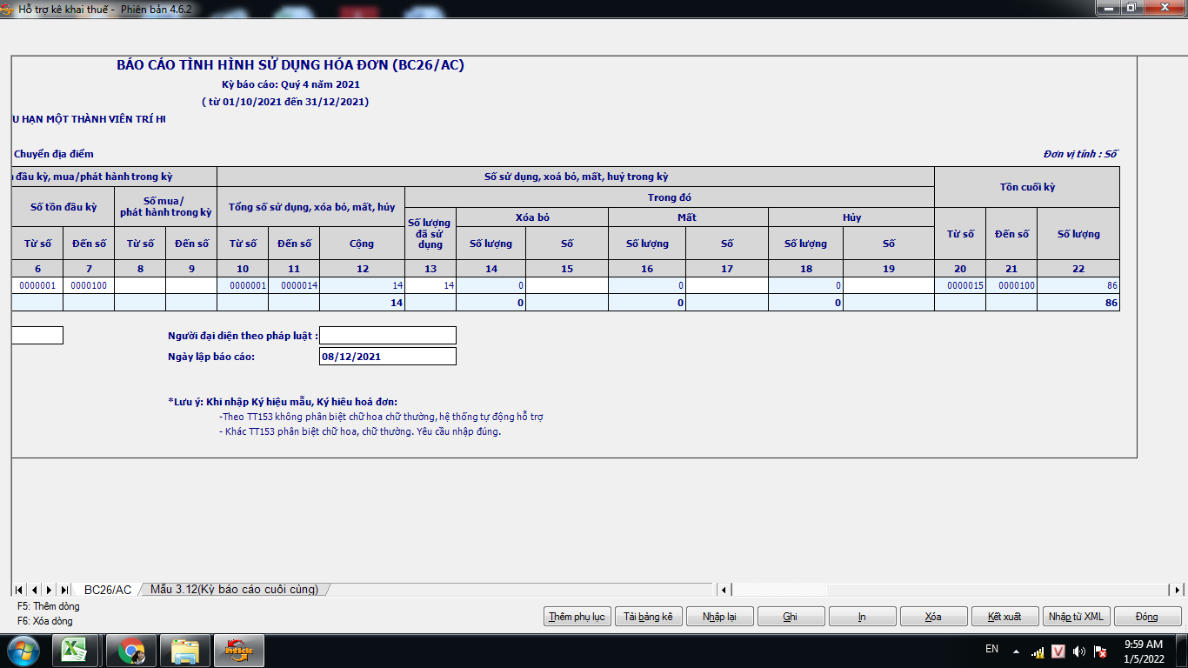Show hidden system tray icons
The height and width of the screenshot is (668, 1188).
pos(1016,651)
